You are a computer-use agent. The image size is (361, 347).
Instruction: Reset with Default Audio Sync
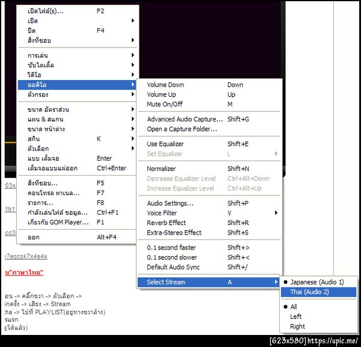tap(209, 267)
